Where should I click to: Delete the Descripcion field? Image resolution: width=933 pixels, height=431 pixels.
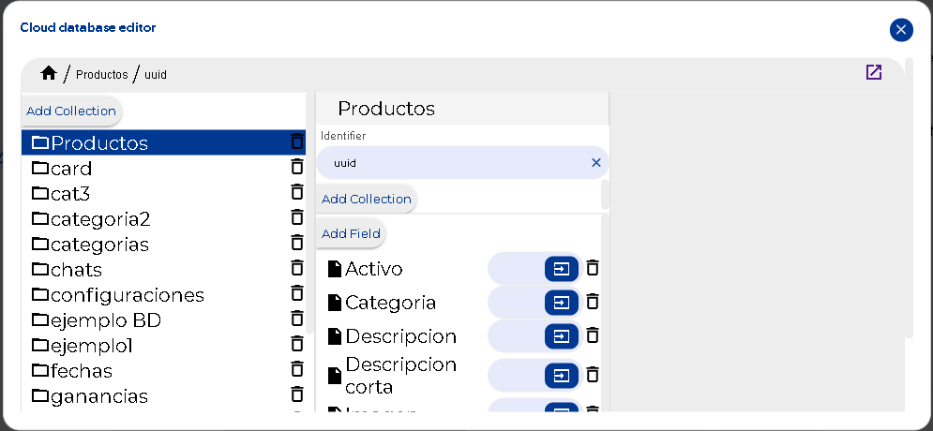click(x=592, y=335)
